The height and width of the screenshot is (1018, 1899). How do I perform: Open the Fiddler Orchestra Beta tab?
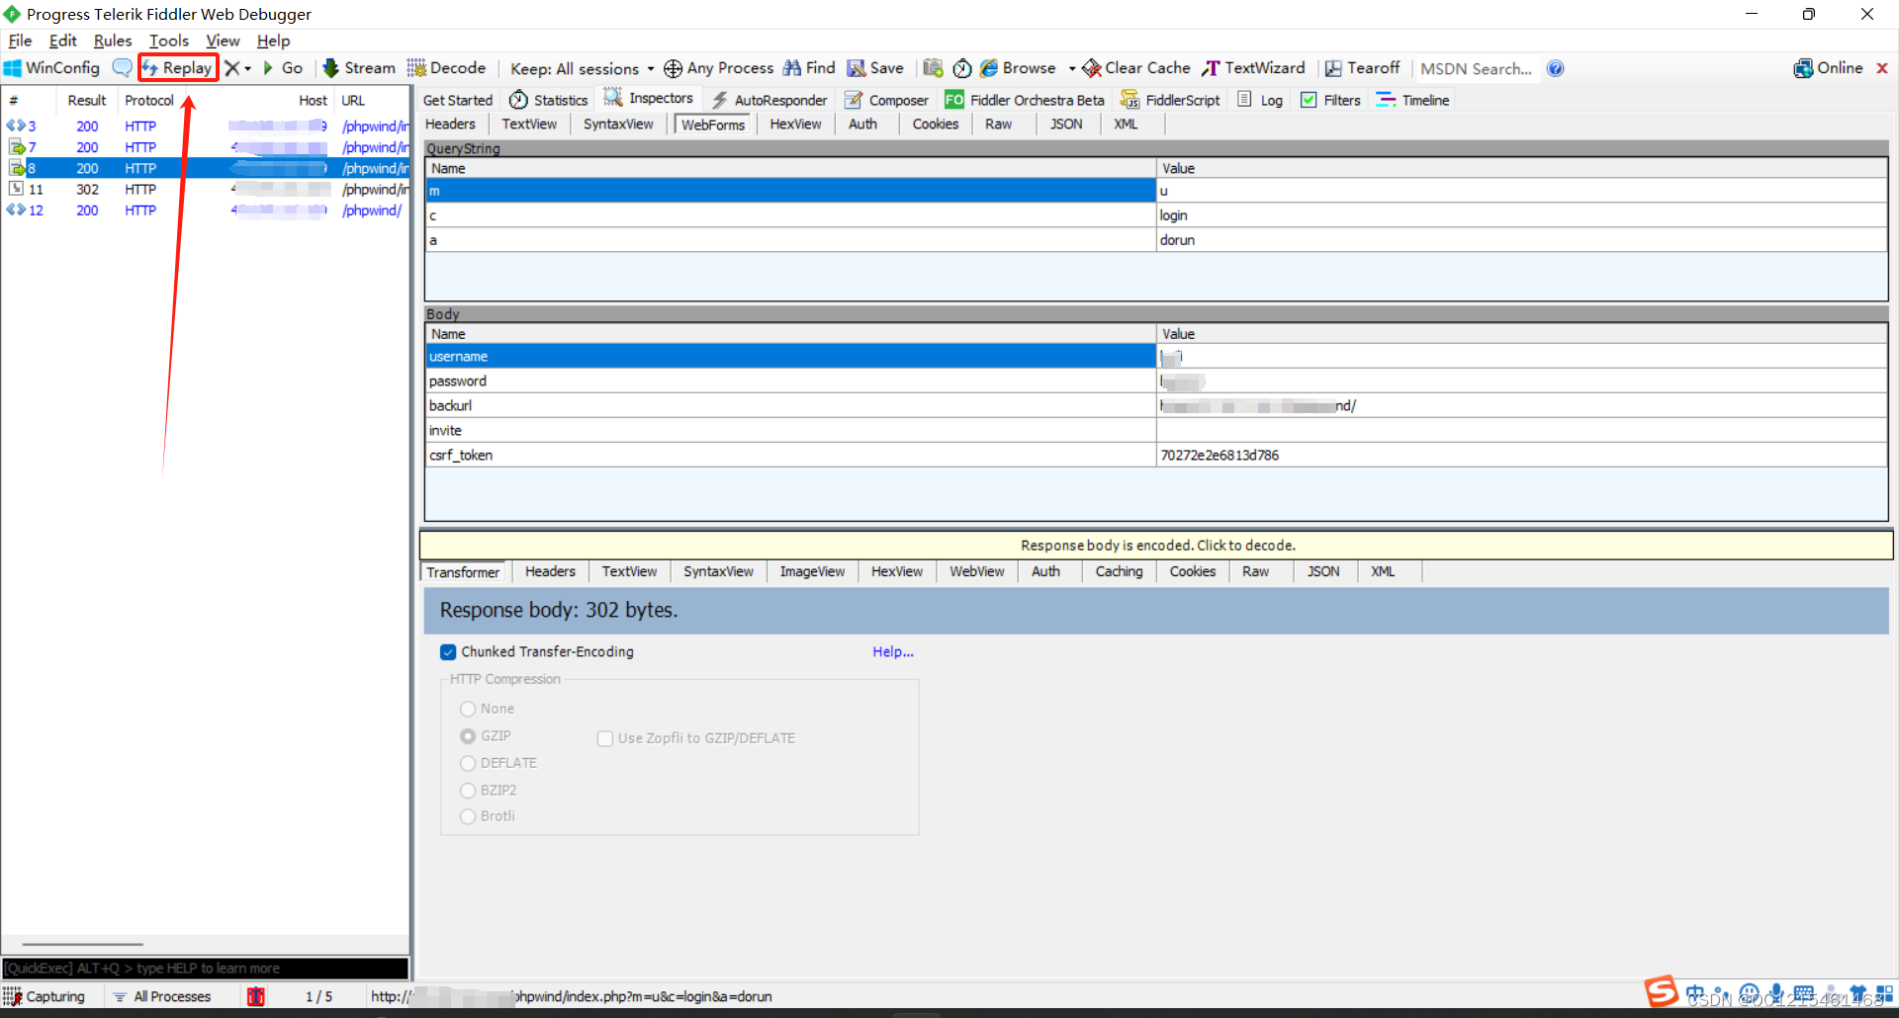click(x=1025, y=100)
